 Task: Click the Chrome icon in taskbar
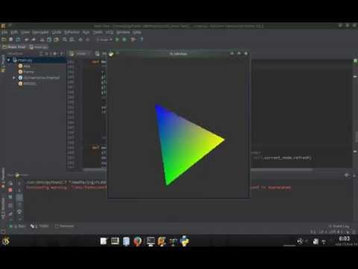[x=137, y=241]
